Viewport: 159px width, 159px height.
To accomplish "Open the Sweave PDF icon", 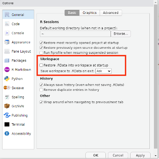I will [x=7, y=88].
